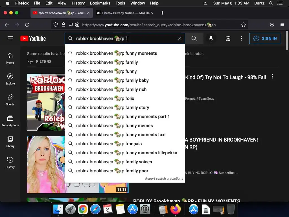The image size is (289, 217).
Task: Open the 'Try Not To Laugh - 98% Fail' video title
Action: 225,77
